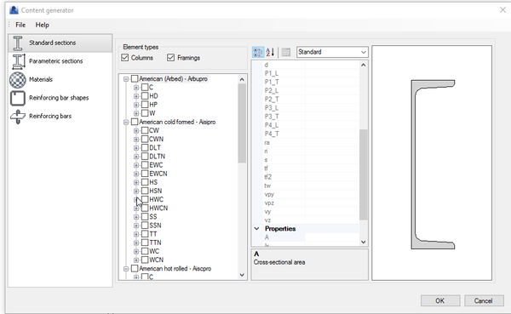Select property A under Properties

pos(311,237)
